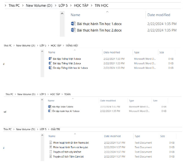185x162 pixels.
Task: Select icon of Phim hoạt hình Tom và Jerry.txt
Action: pos(51,147)
